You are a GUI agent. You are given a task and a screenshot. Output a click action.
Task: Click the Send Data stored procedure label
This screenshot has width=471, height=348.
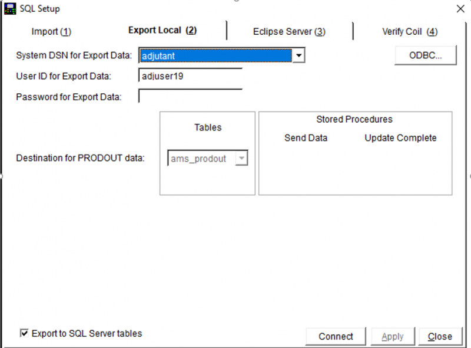[x=306, y=138]
